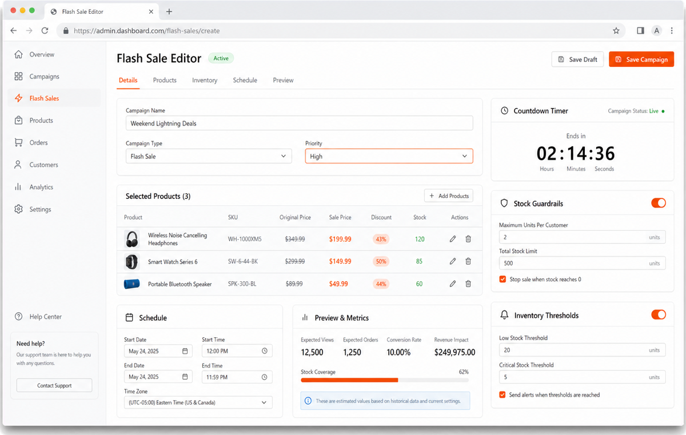Select the Flash Sales lightning icon

(19, 98)
